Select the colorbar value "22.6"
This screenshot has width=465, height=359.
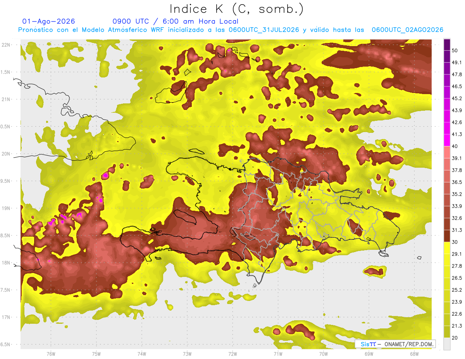point(457,314)
